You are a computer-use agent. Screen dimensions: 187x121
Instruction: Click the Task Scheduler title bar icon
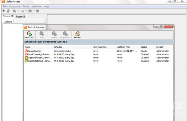(x=25, y=27)
